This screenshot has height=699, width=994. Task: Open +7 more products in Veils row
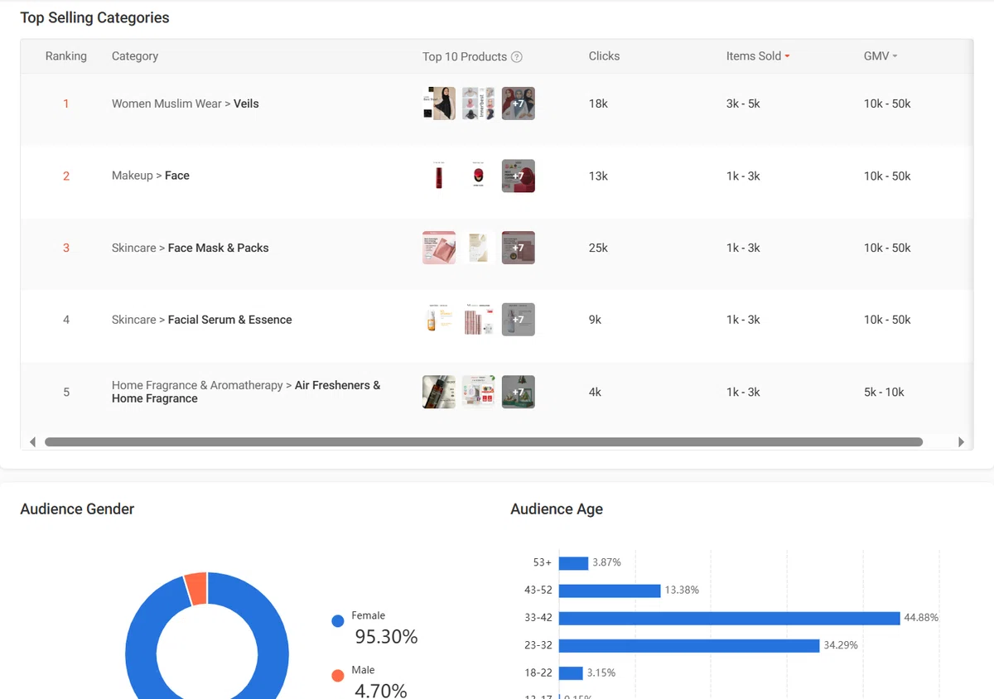[x=519, y=104]
